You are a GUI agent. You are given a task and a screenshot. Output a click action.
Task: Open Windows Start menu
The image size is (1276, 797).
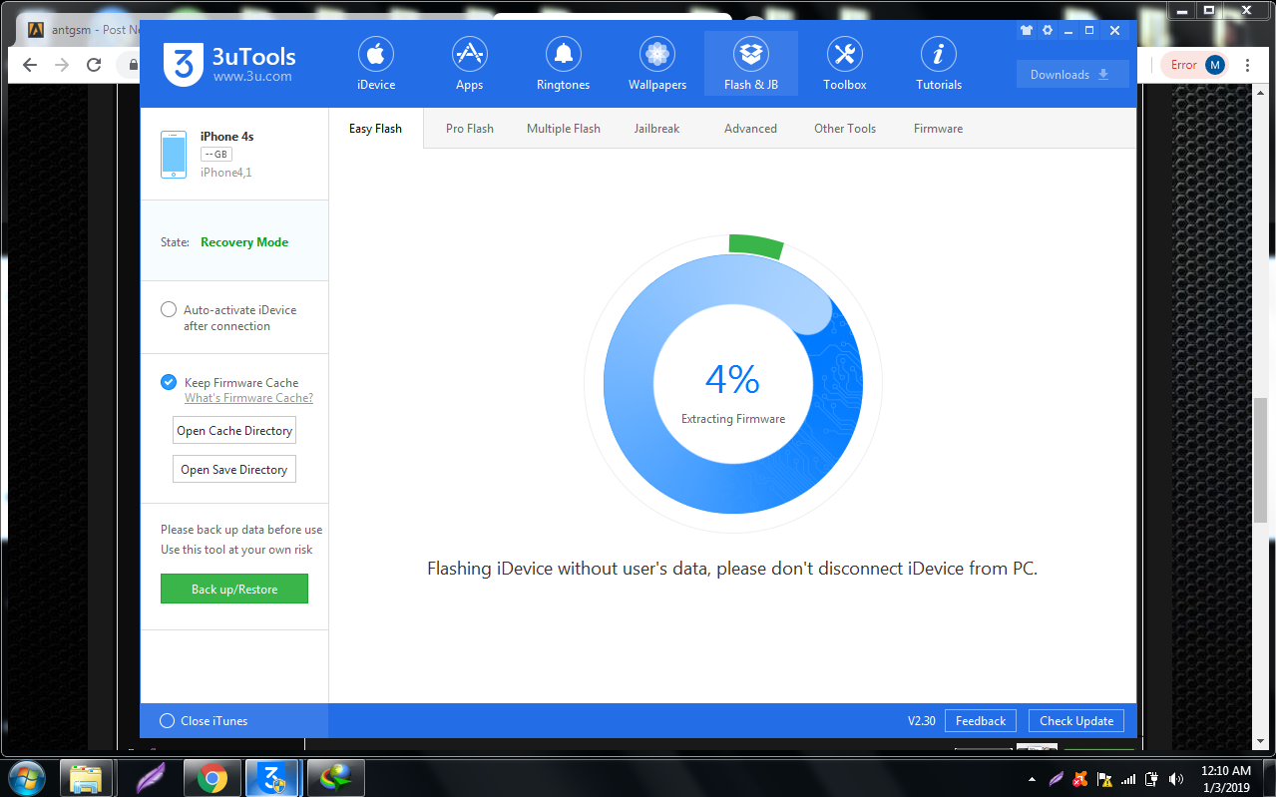coord(26,777)
